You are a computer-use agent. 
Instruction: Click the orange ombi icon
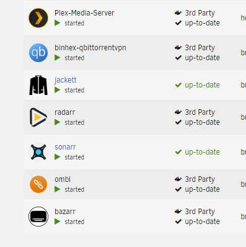(38, 184)
